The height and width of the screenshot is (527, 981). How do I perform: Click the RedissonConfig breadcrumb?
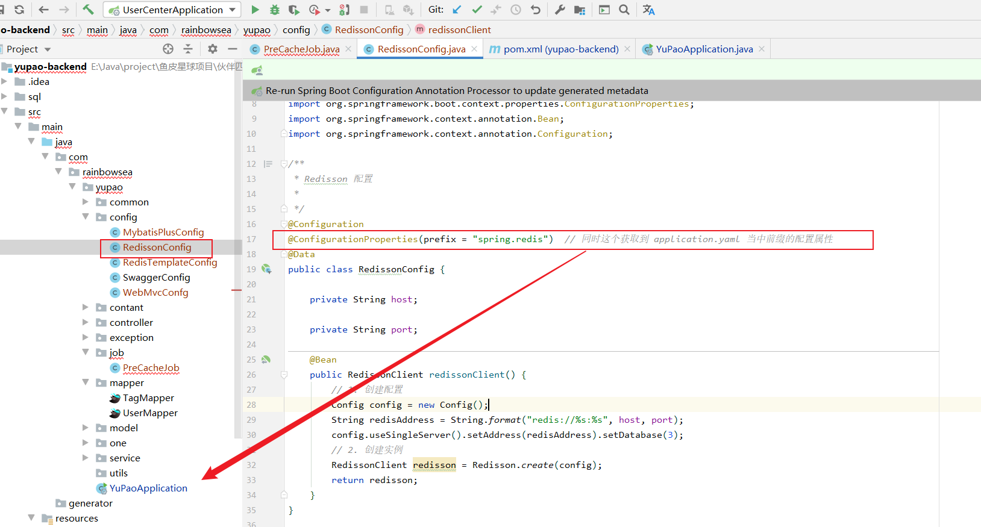[x=369, y=30]
